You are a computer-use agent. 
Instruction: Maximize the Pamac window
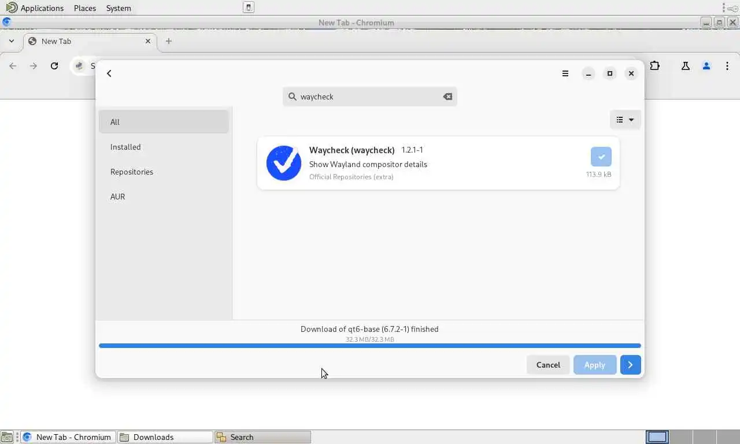(609, 73)
